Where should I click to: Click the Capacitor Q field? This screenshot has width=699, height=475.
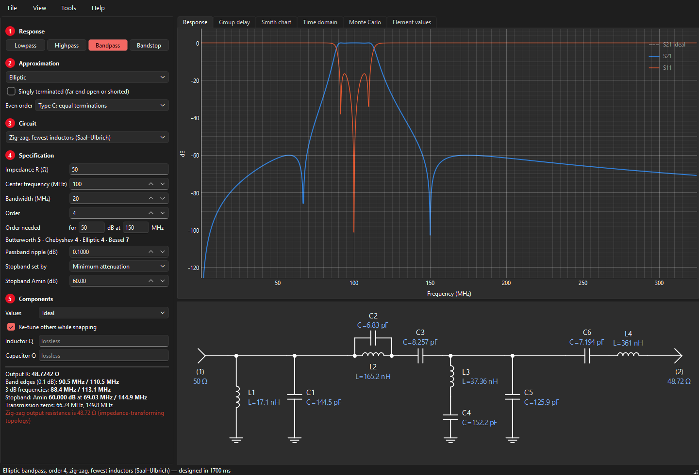[103, 356]
